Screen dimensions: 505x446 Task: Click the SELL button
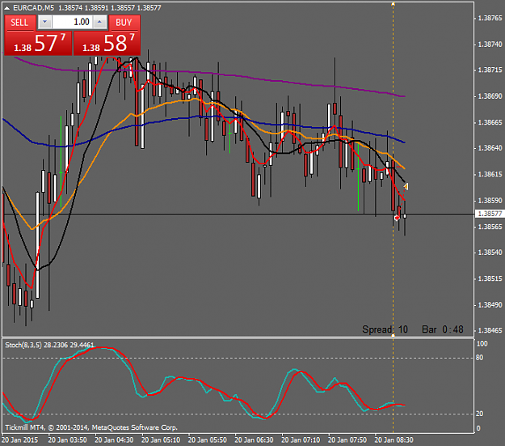[x=19, y=23]
